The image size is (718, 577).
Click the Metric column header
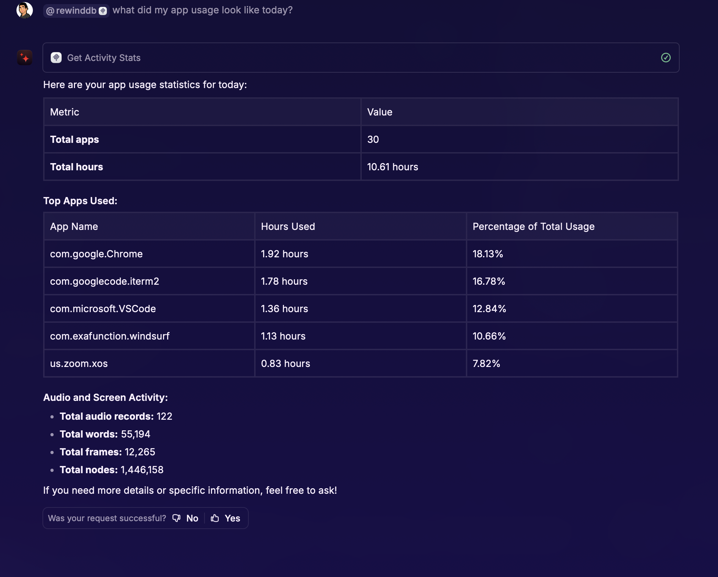64,112
